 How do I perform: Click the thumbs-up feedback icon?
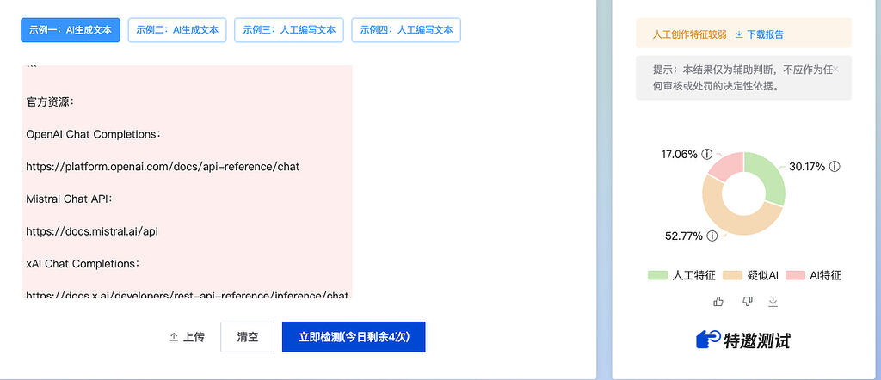coord(718,302)
